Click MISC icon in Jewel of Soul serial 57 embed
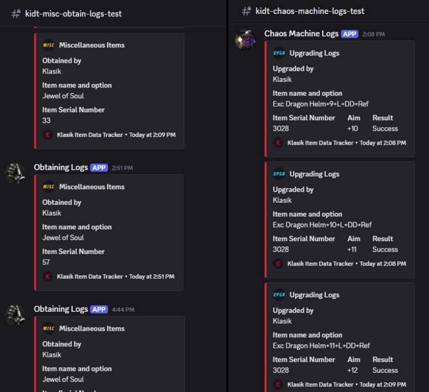This screenshot has width=429, height=392. (x=49, y=187)
